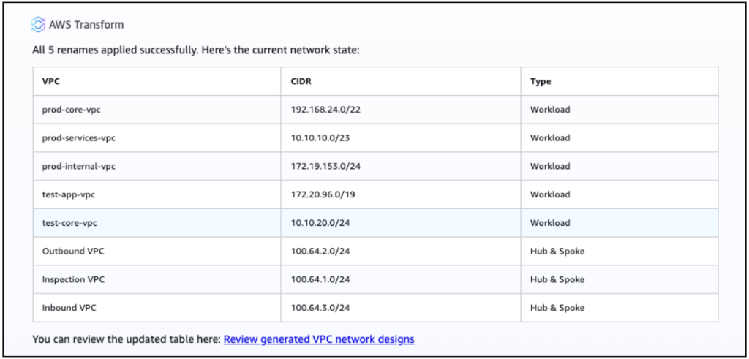This screenshot has width=749, height=359.
Task: Click Hub & Spoke type in Inbound VPC row
Action: click(557, 308)
